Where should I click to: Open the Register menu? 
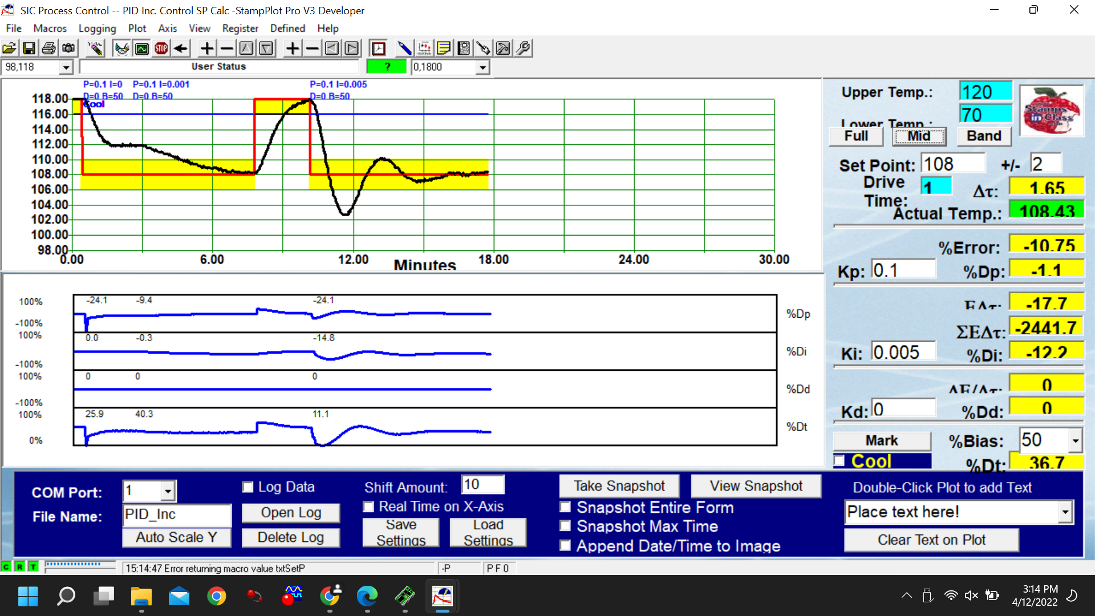[x=240, y=28]
